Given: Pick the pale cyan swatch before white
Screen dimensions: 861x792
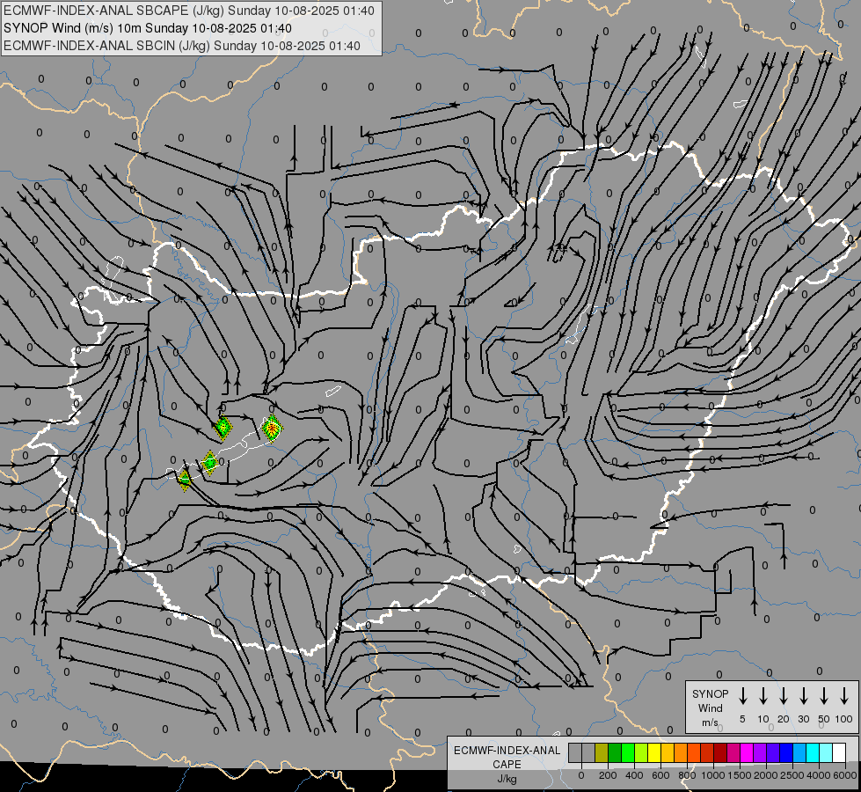Looking at the screenshot, I should click(x=825, y=752).
